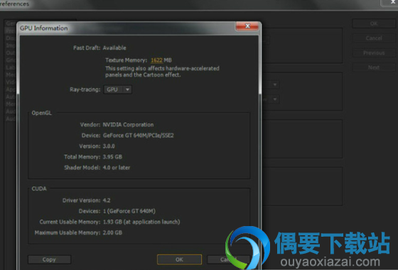Click the Copy button
This screenshot has width=398, height=270.
tap(49, 259)
